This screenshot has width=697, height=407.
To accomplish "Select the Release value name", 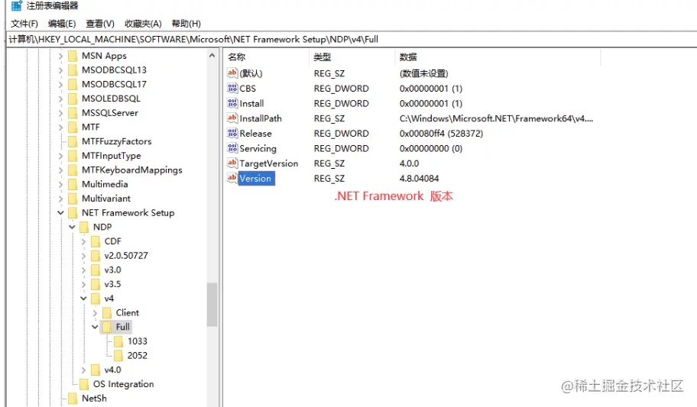I will pyautogui.click(x=255, y=134).
